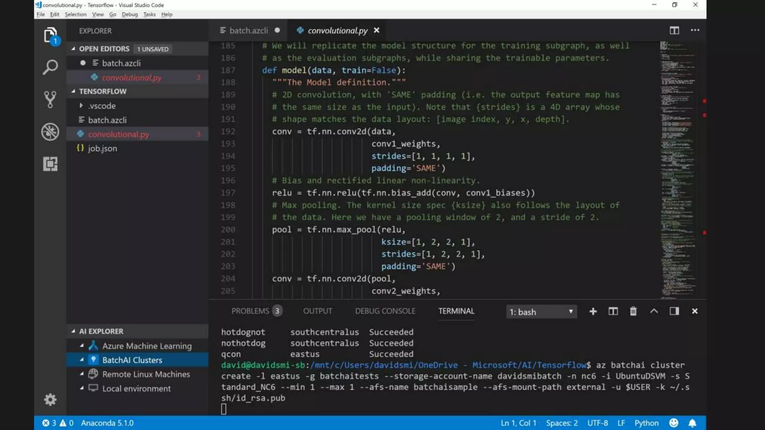The width and height of the screenshot is (765, 430).
Task: Open the Explorer view in activity bar
Action: point(50,36)
